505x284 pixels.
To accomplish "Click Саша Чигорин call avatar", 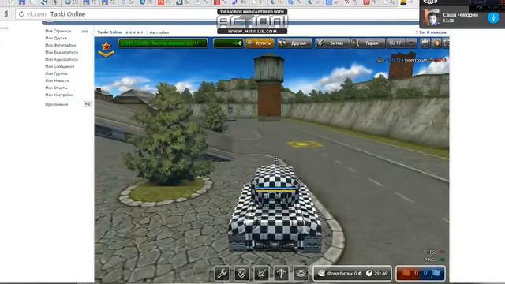I will point(432,17).
